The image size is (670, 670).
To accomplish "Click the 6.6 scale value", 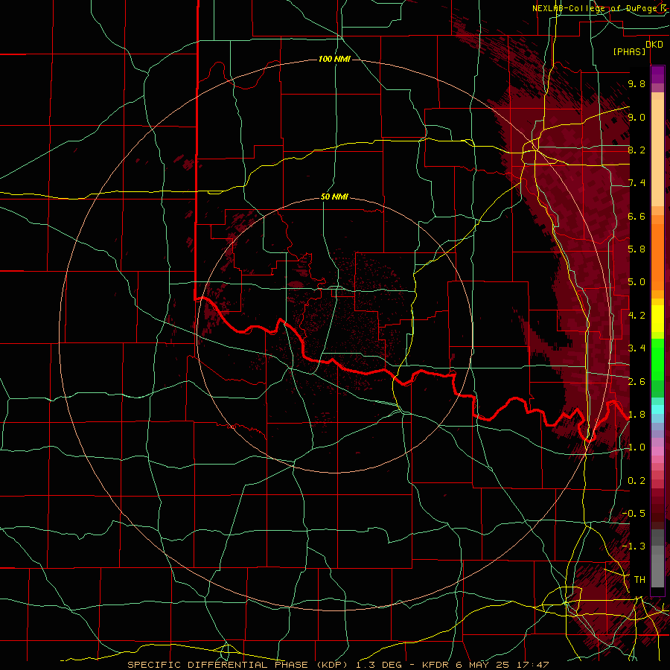I will pyautogui.click(x=636, y=216).
